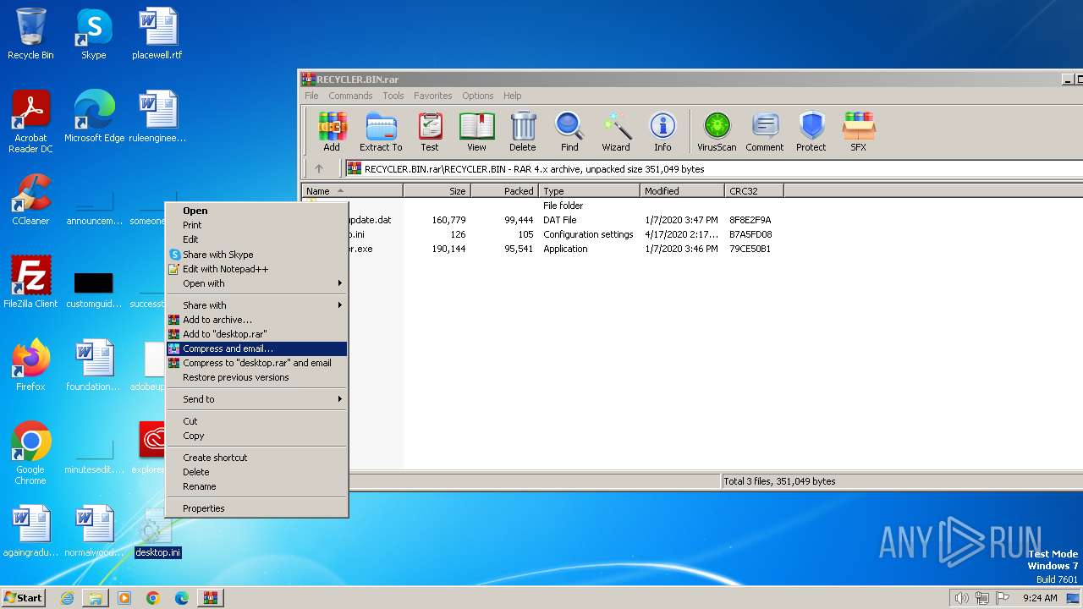Click the Start button

[23, 597]
